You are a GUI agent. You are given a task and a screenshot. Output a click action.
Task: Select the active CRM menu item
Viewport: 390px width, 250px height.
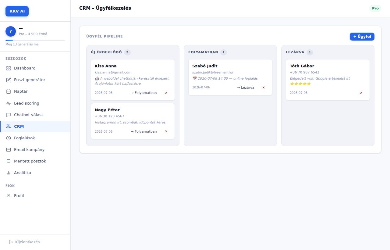[x=35, y=127]
